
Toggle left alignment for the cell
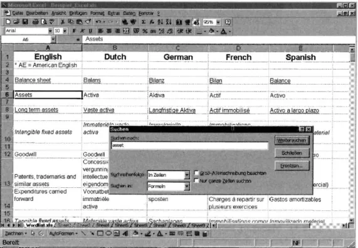point(101,31)
